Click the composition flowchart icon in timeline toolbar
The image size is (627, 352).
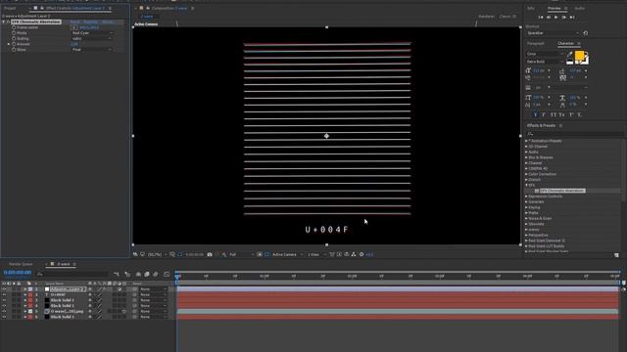(117, 274)
